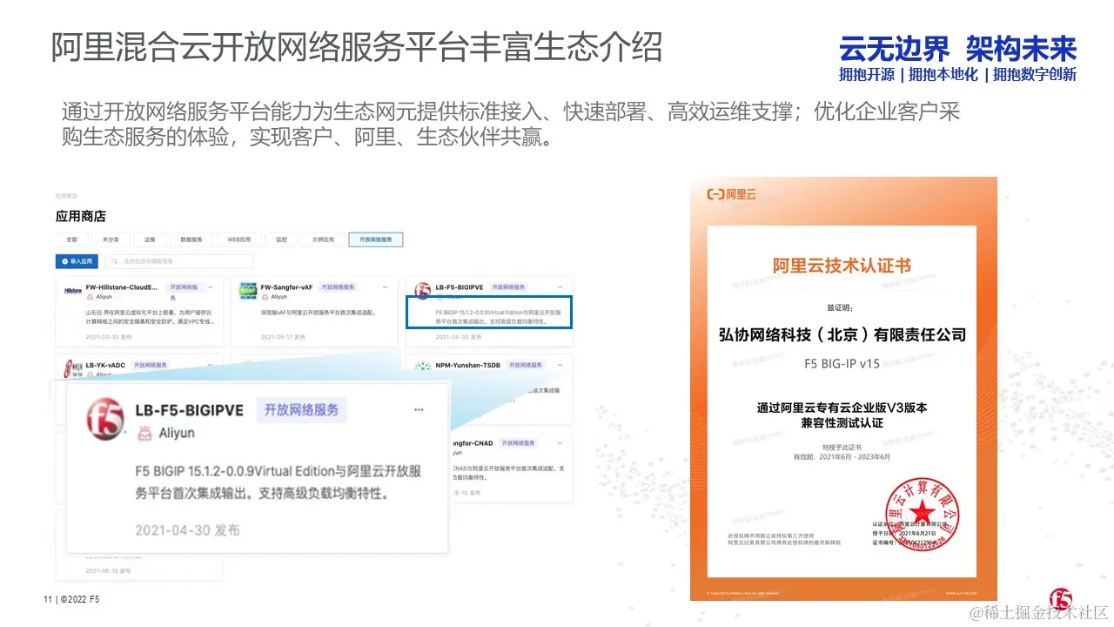Click '2021-04-30 发布' in the enlarged card
The width and height of the screenshot is (1114, 627).
pos(187,530)
